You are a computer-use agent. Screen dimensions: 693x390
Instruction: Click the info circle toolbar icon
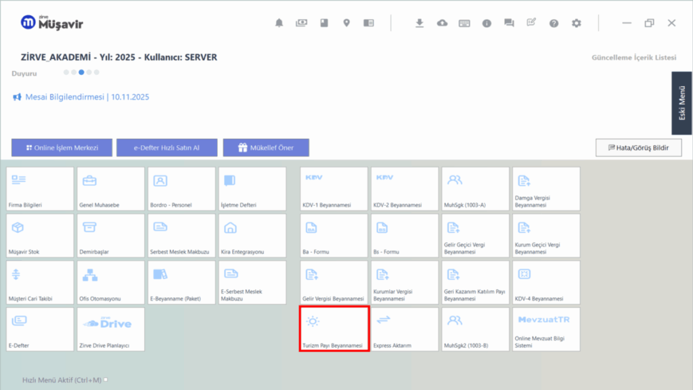pyautogui.click(x=487, y=23)
